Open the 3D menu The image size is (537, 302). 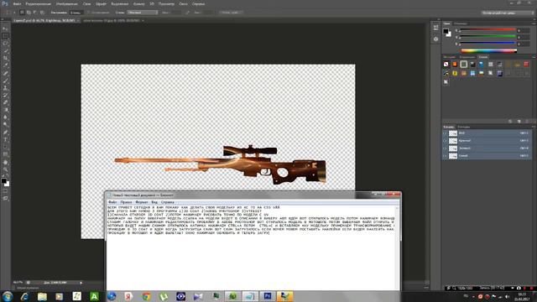click(152, 3)
